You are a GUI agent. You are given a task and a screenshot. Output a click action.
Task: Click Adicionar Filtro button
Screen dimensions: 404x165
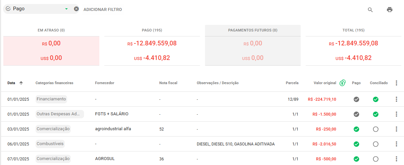click(x=103, y=10)
